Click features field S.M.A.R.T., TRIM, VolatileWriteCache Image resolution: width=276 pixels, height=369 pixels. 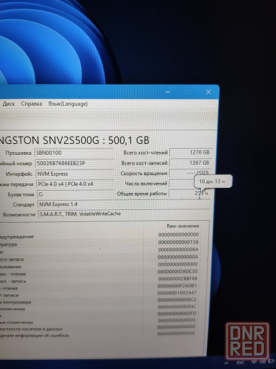pos(124,214)
